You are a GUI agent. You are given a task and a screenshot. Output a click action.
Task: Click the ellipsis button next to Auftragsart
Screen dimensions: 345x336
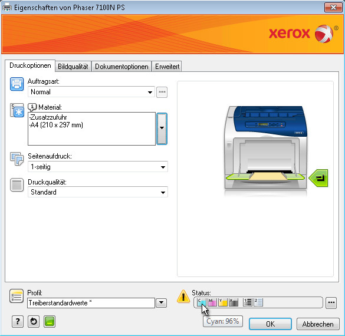click(162, 92)
